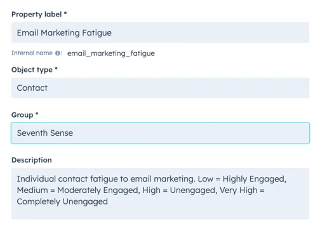Image resolution: width=320 pixels, height=233 pixels.
Task: Click the info icon beside Internal name
Action: coord(57,53)
